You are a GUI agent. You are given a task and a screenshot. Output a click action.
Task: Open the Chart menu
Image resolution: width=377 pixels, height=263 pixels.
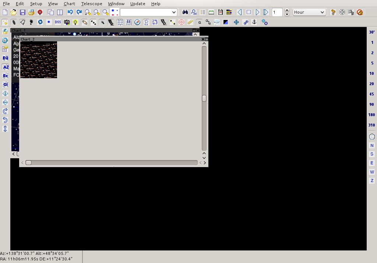tap(69, 4)
